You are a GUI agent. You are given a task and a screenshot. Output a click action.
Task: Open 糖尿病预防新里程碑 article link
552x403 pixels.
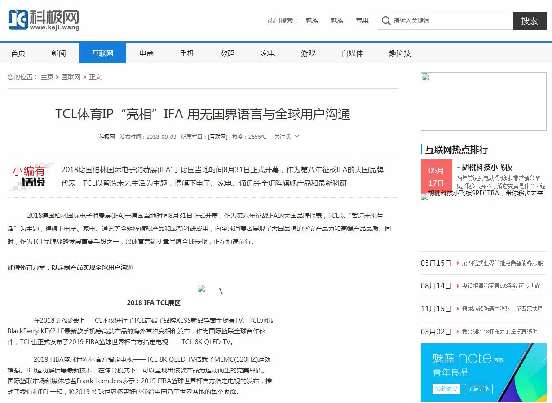click(x=502, y=309)
